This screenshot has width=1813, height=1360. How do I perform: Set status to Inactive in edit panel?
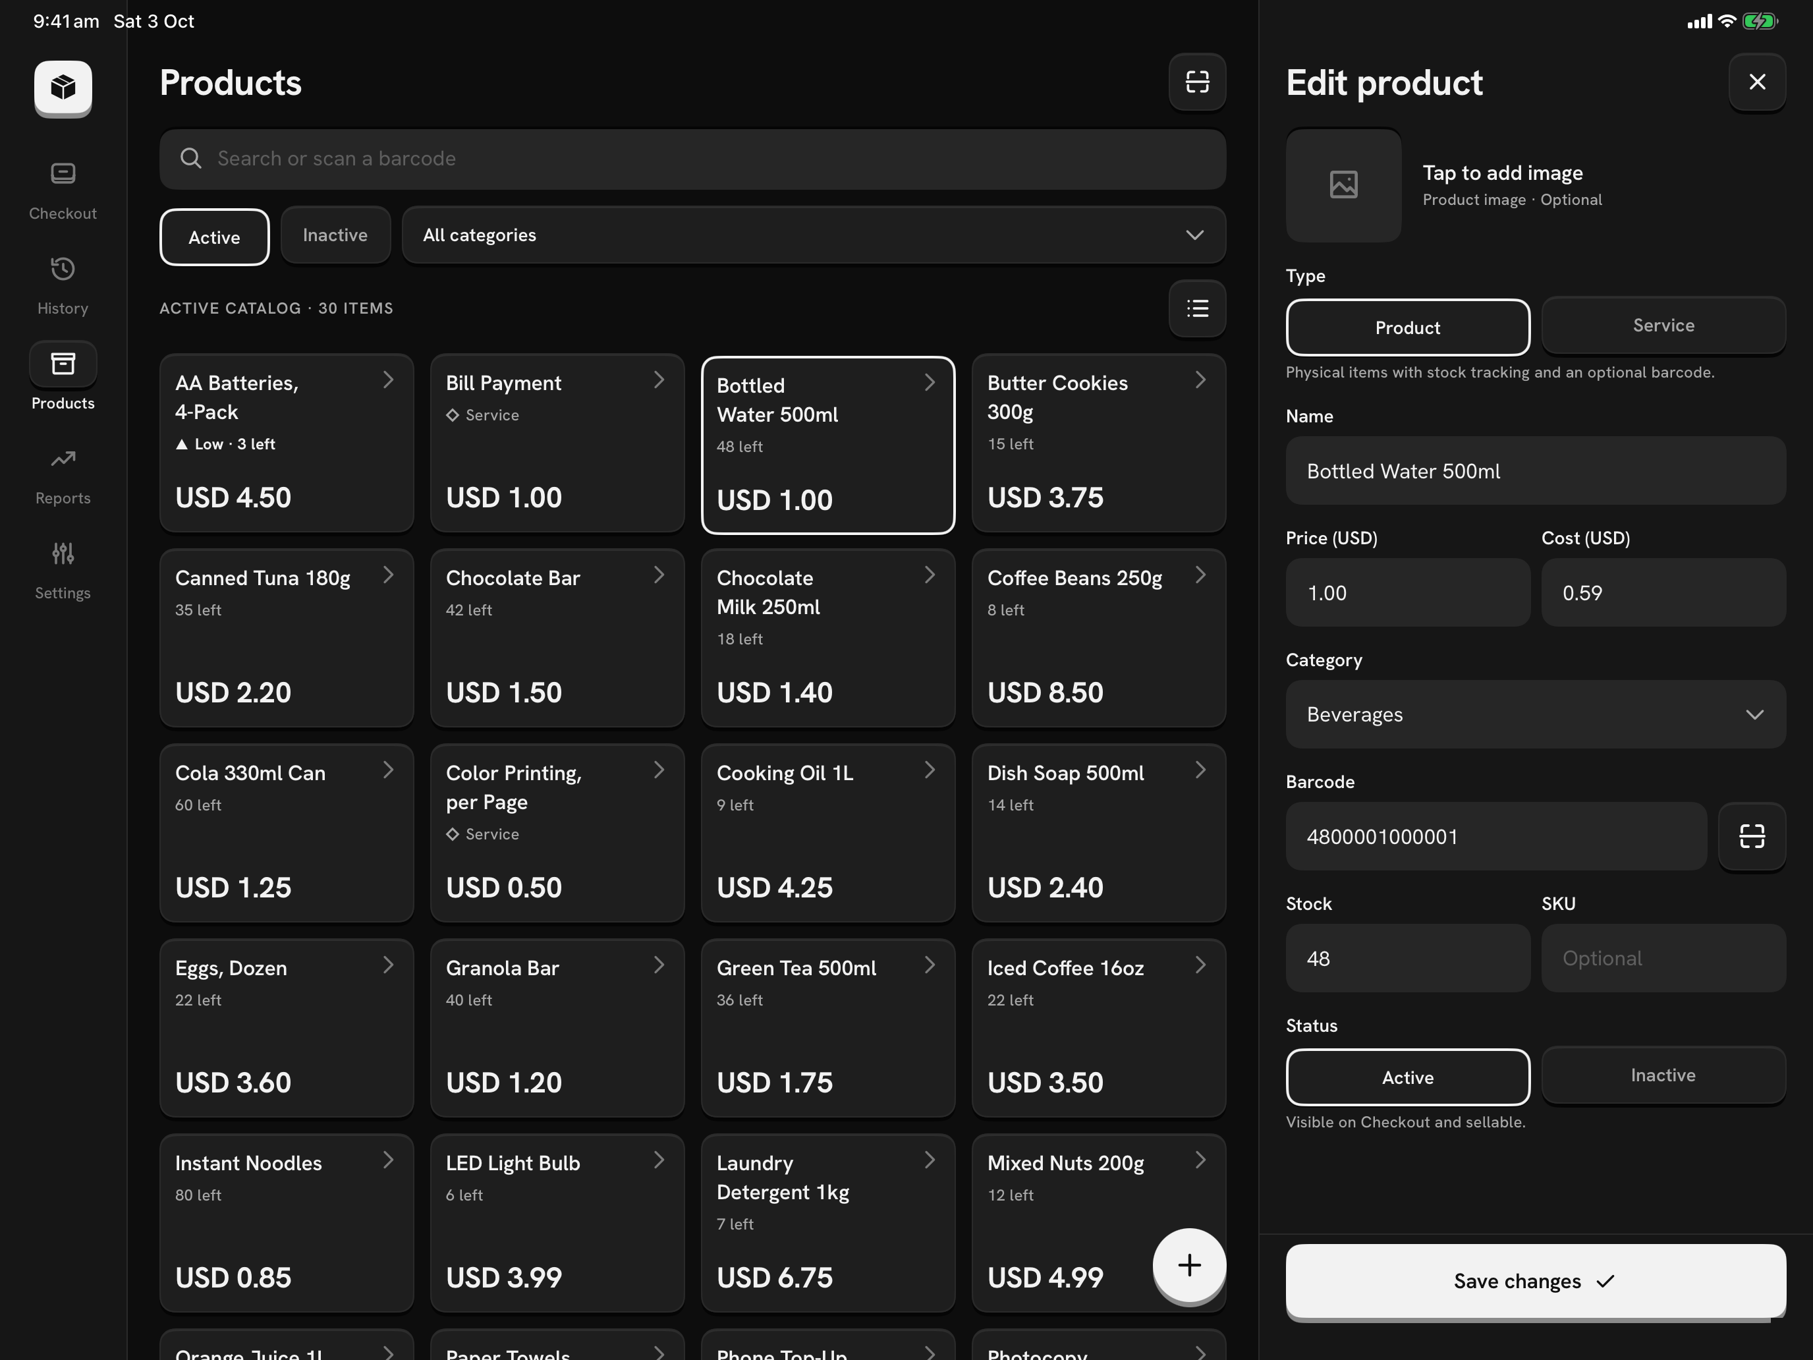(1664, 1075)
